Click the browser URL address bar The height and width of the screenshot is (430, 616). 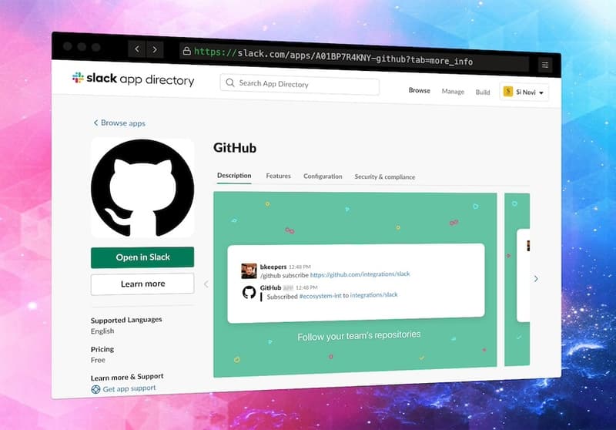[353, 57]
